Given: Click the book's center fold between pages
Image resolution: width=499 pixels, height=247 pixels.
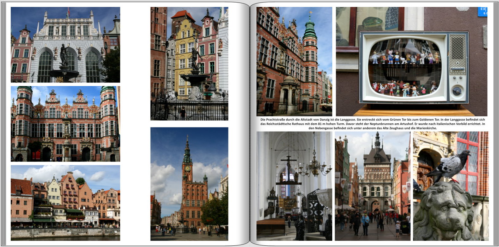Looking at the screenshot, I should point(250,123).
